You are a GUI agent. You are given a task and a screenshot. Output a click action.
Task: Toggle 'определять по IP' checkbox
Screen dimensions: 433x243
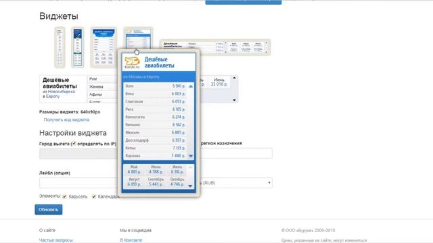coord(74,144)
